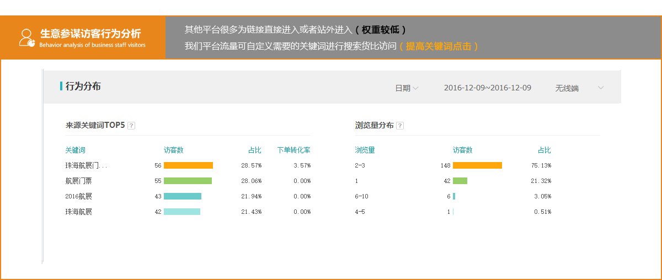Click the 6-10 page views row label
The width and height of the screenshot is (662, 280).
361,196
